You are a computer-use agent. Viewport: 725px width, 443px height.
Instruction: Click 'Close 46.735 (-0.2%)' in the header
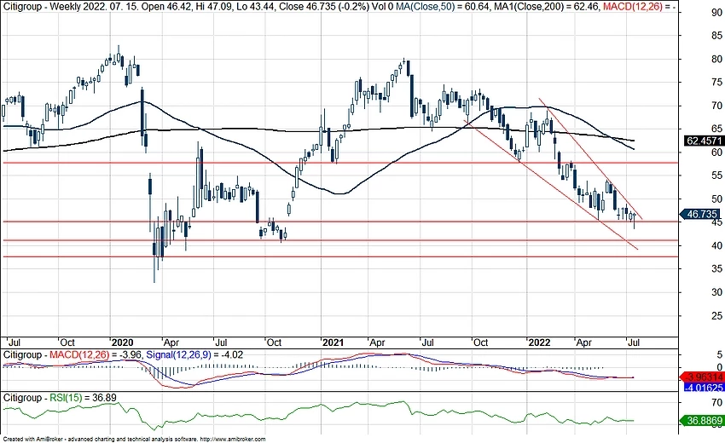[326, 7]
